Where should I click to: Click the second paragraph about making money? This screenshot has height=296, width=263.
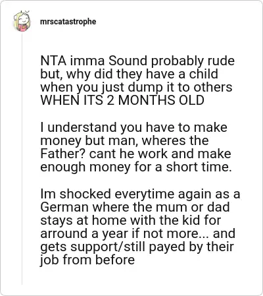click(136, 147)
